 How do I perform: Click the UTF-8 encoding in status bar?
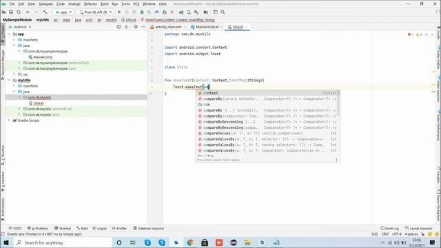coord(397,234)
